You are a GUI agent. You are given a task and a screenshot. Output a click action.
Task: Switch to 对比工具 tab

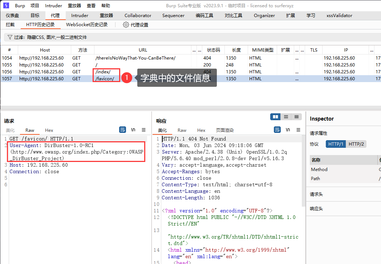click(234, 16)
